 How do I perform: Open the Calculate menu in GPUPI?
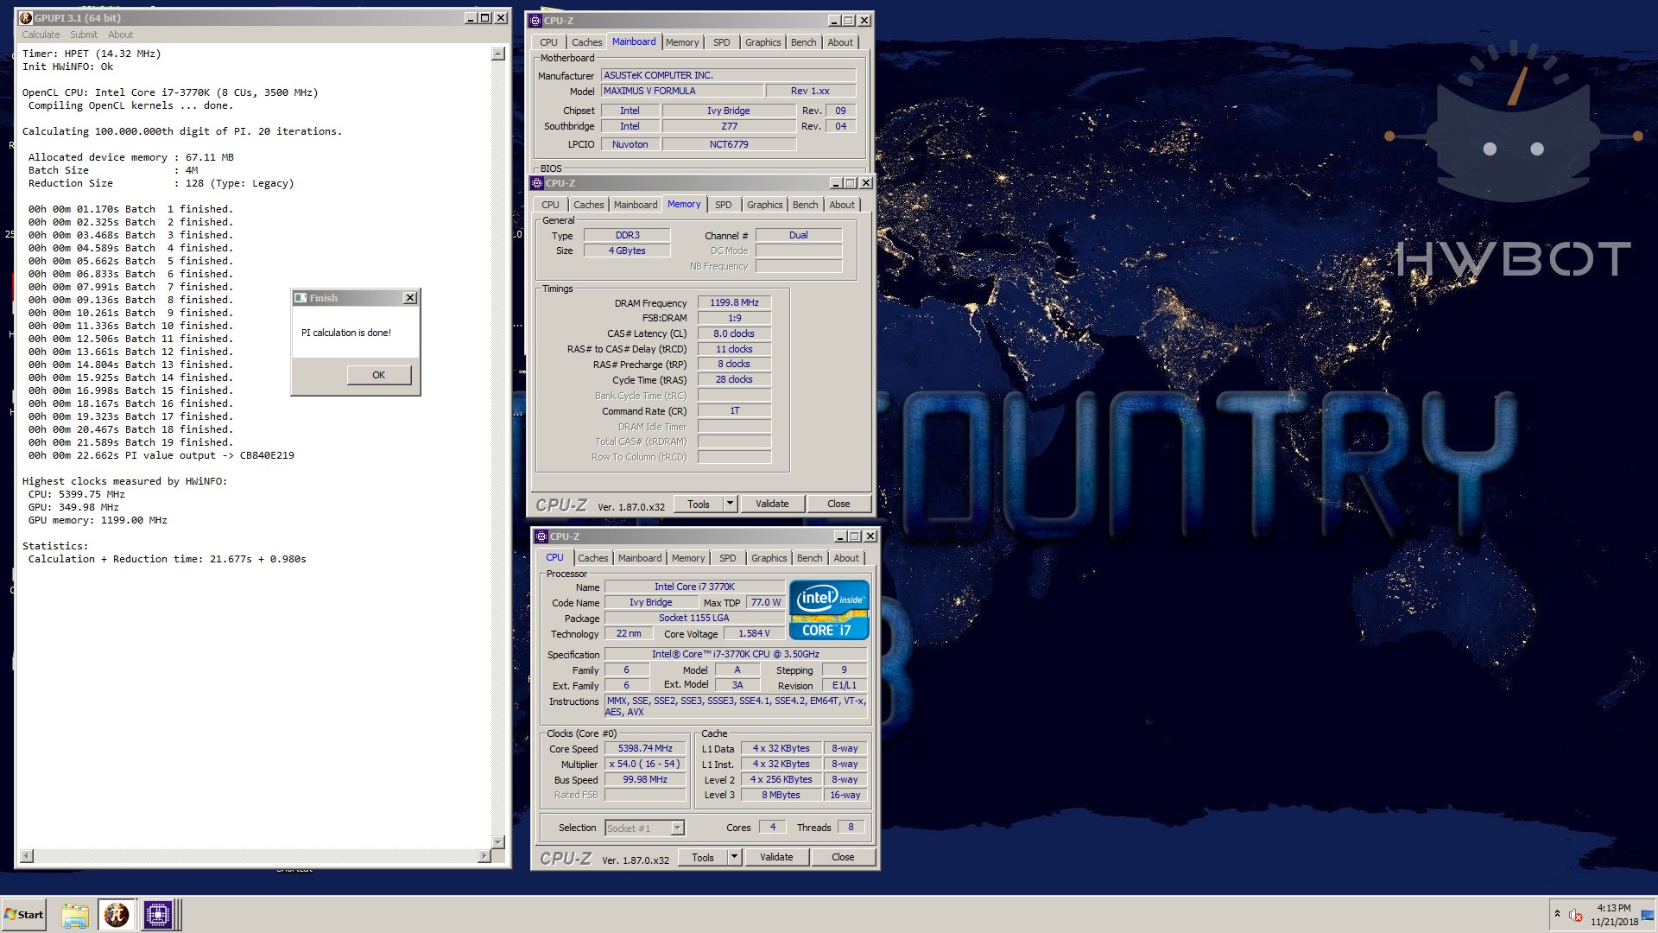[x=41, y=35]
